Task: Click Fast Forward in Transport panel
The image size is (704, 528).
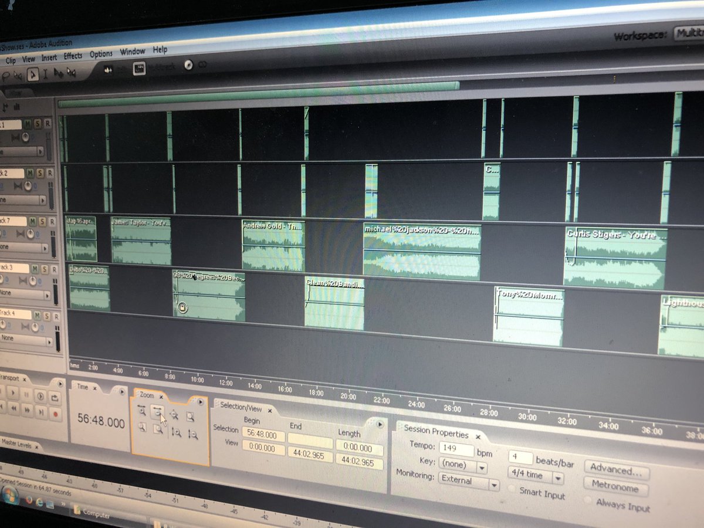Action: tap(27, 410)
